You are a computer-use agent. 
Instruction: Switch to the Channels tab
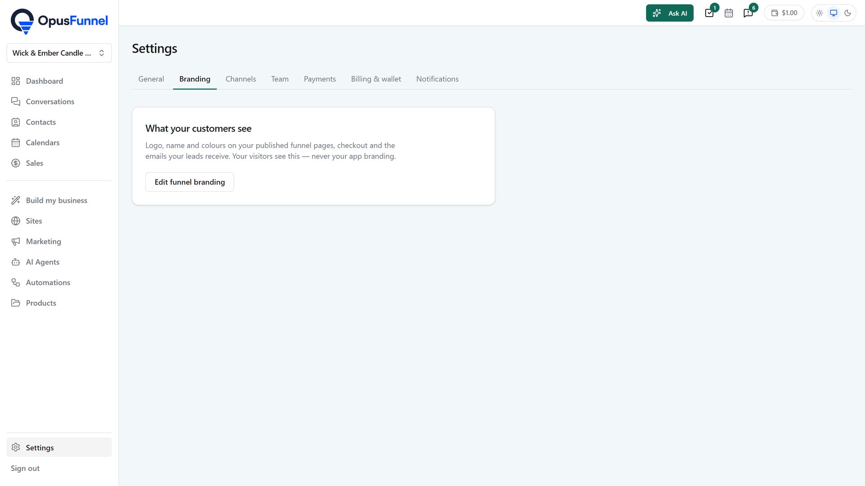click(241, 79)
